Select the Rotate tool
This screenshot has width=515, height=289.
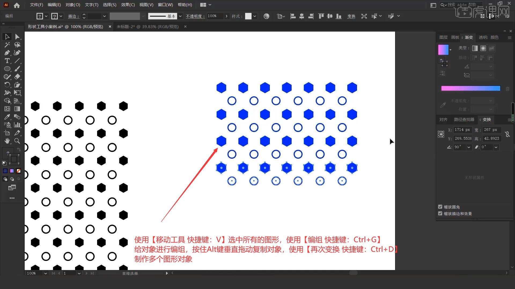point(7,85)
